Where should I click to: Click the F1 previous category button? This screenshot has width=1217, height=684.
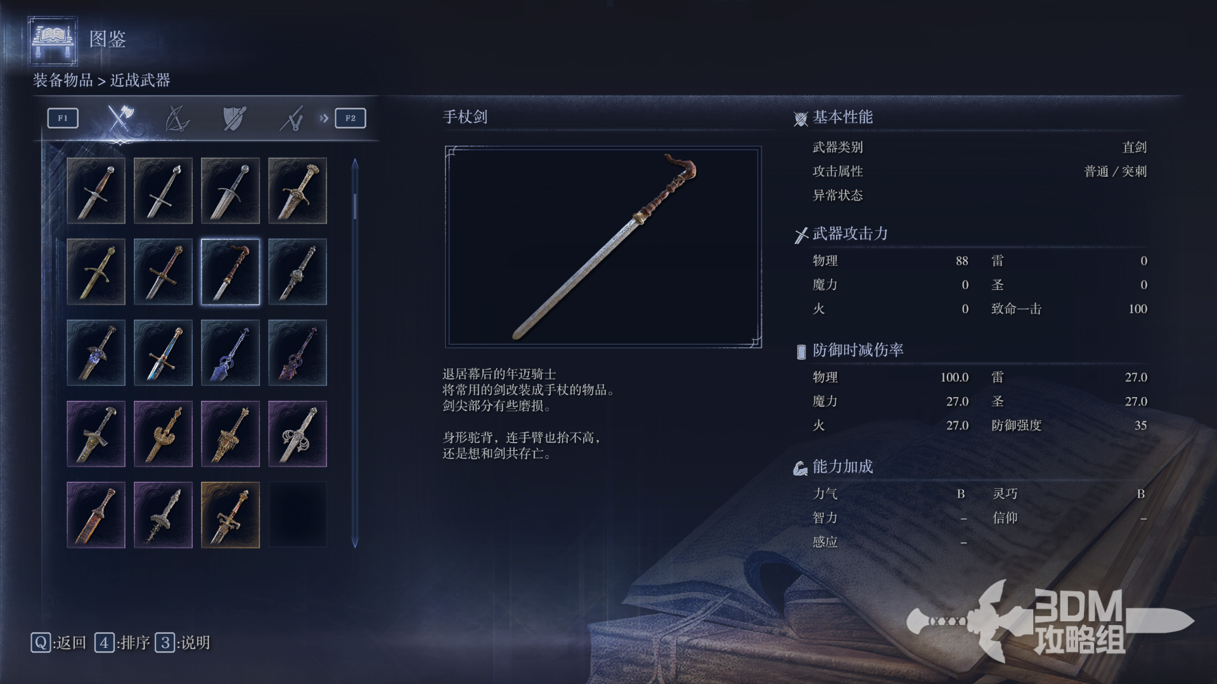[63, 118]
